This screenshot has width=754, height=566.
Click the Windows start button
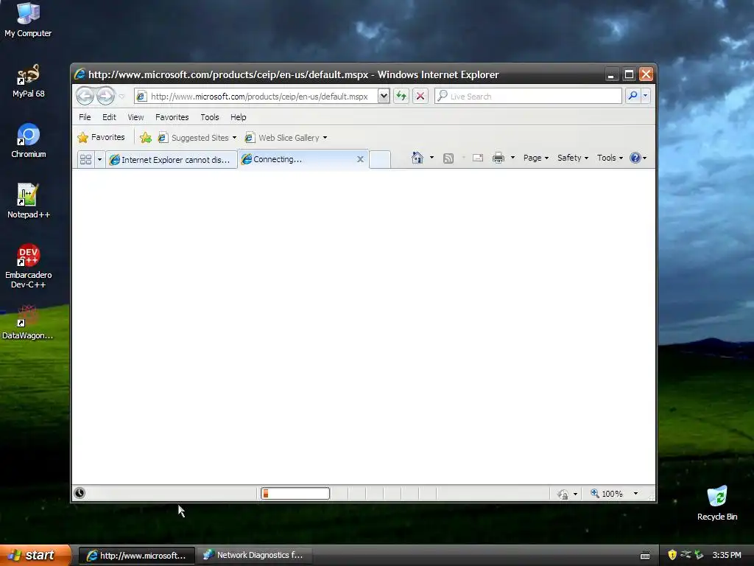35,555
